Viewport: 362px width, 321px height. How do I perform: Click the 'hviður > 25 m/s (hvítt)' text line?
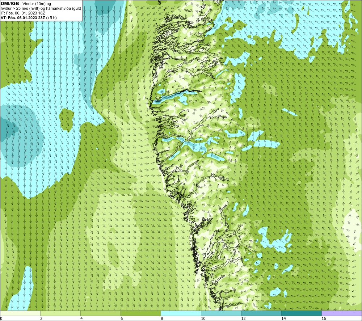(x=41, y=9)
